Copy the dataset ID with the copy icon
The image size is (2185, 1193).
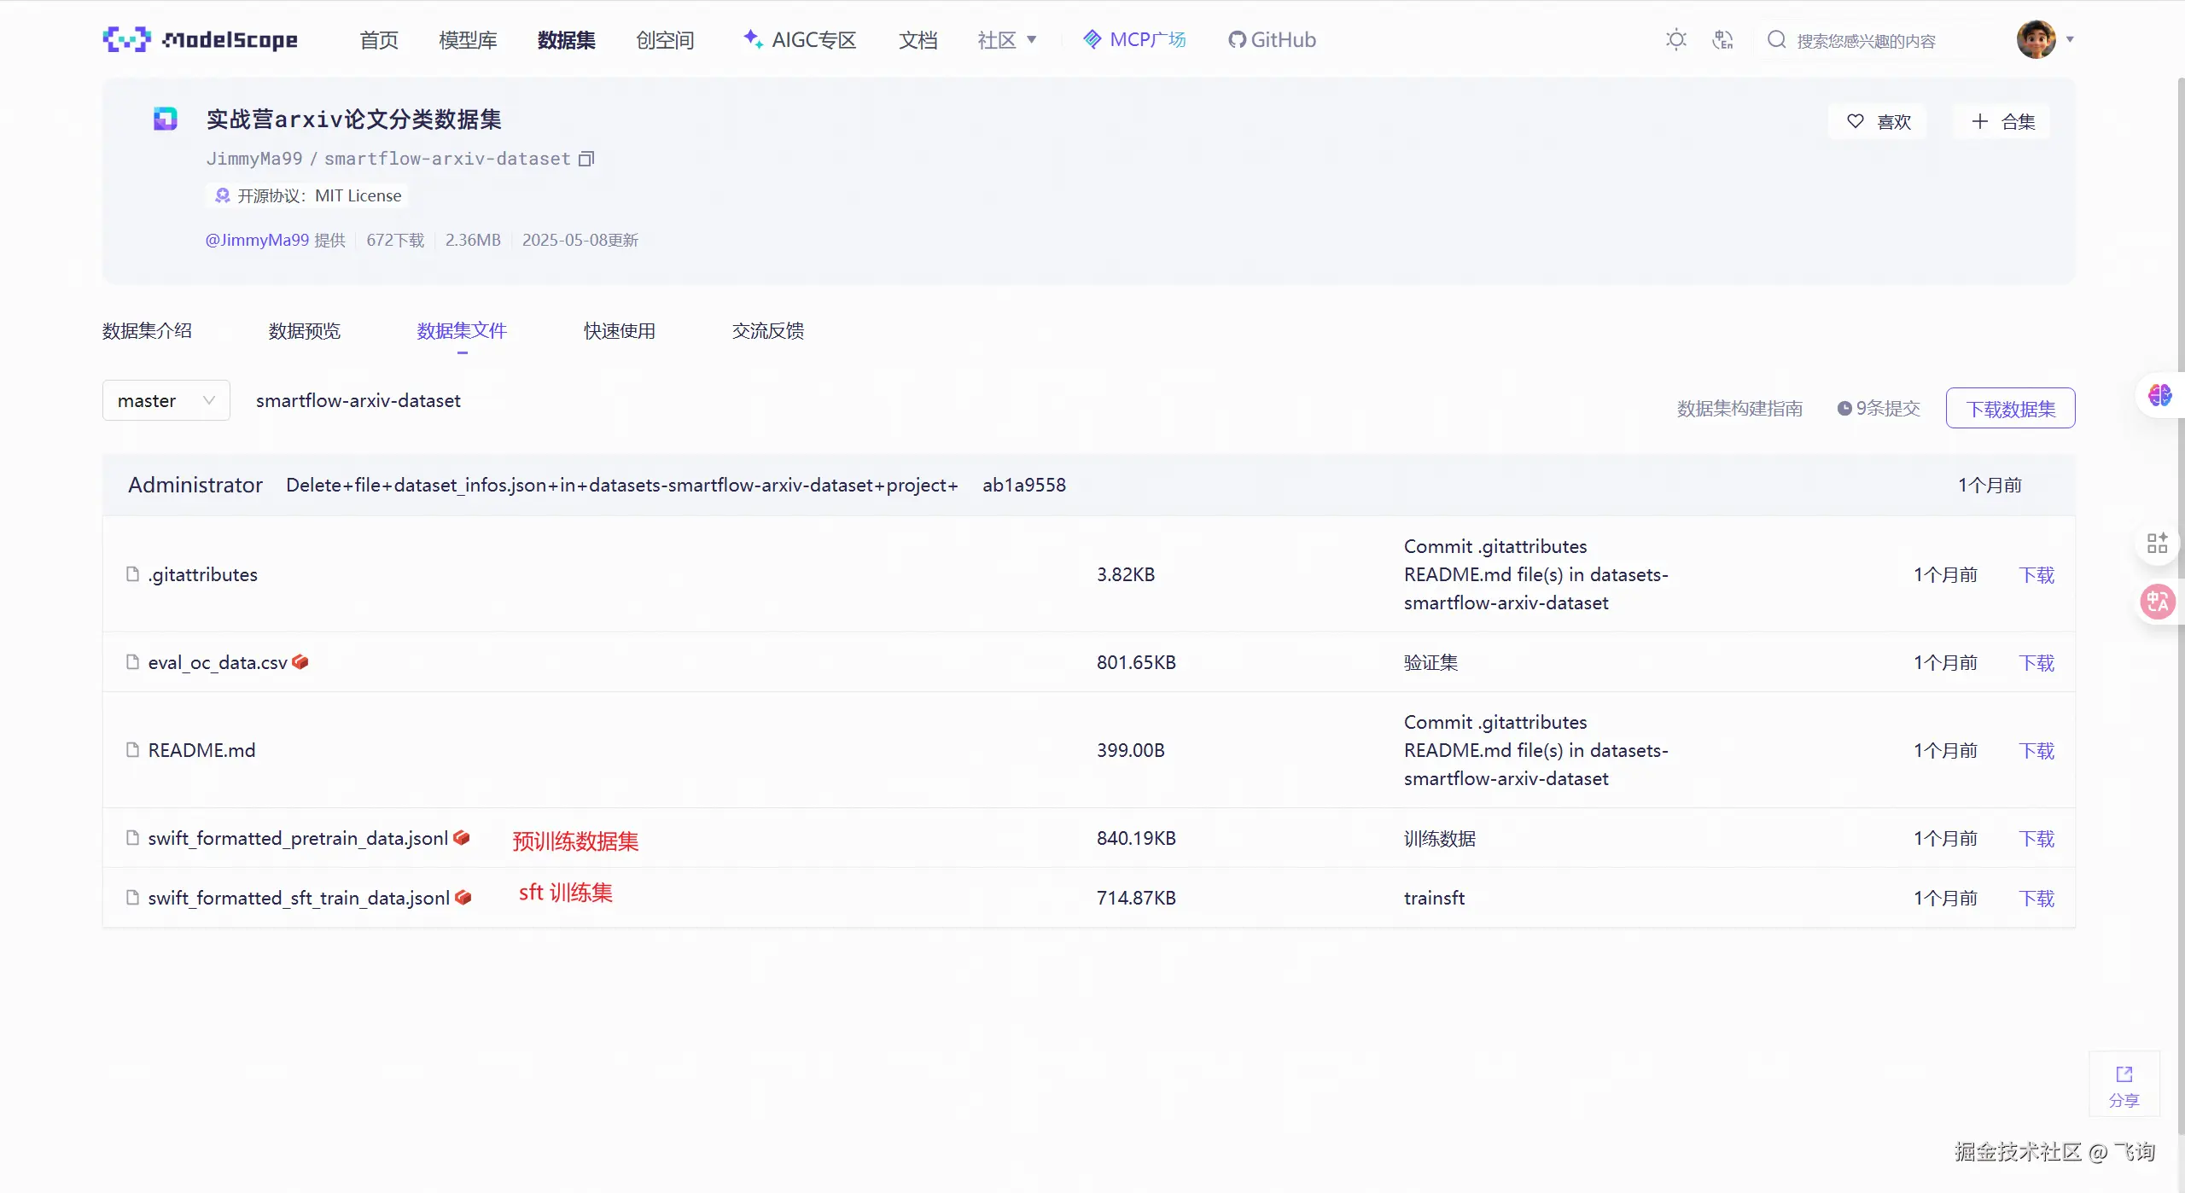coord(586,159)
